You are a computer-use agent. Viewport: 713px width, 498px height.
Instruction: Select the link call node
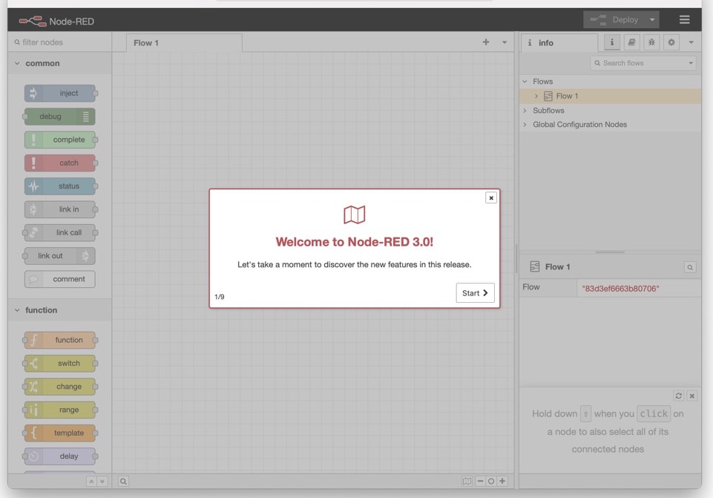click(x=60, y=232)
